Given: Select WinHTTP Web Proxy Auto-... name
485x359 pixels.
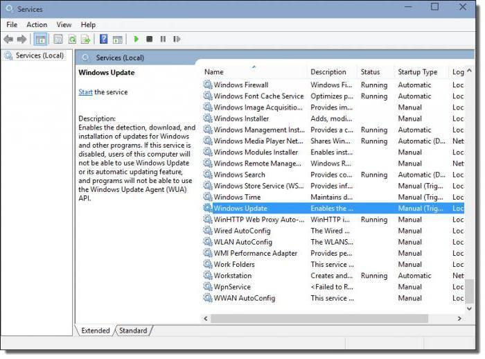Looking at the screenshot, I should click(x=259, y=220).
